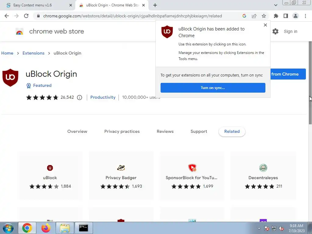Viewport: 312px width, 234px height.
Task: Click the address bar URL field
Action: pos(132,16)
